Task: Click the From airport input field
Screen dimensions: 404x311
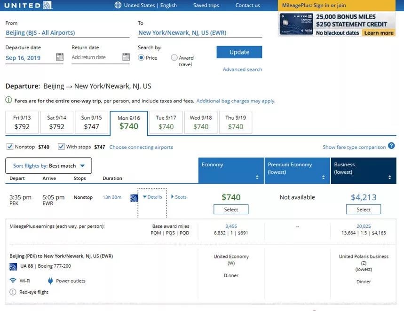Action: 67,33
